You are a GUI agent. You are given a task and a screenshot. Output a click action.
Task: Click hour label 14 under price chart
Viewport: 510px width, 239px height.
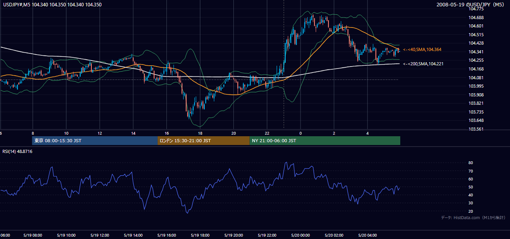tap(133, 133)
